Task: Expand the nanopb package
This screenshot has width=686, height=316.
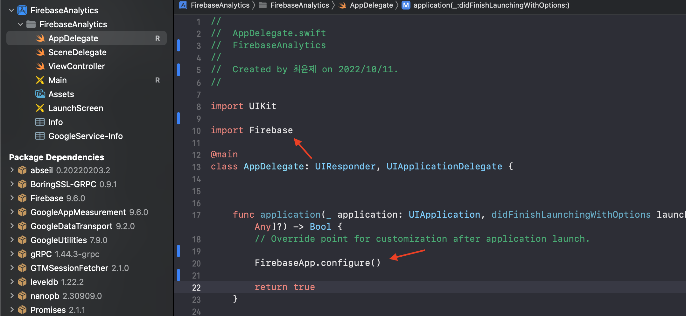Action: 12,296
